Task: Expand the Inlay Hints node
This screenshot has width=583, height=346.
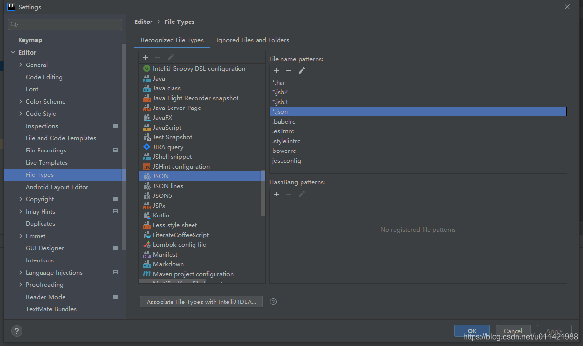Action: (x=21, y=212)
